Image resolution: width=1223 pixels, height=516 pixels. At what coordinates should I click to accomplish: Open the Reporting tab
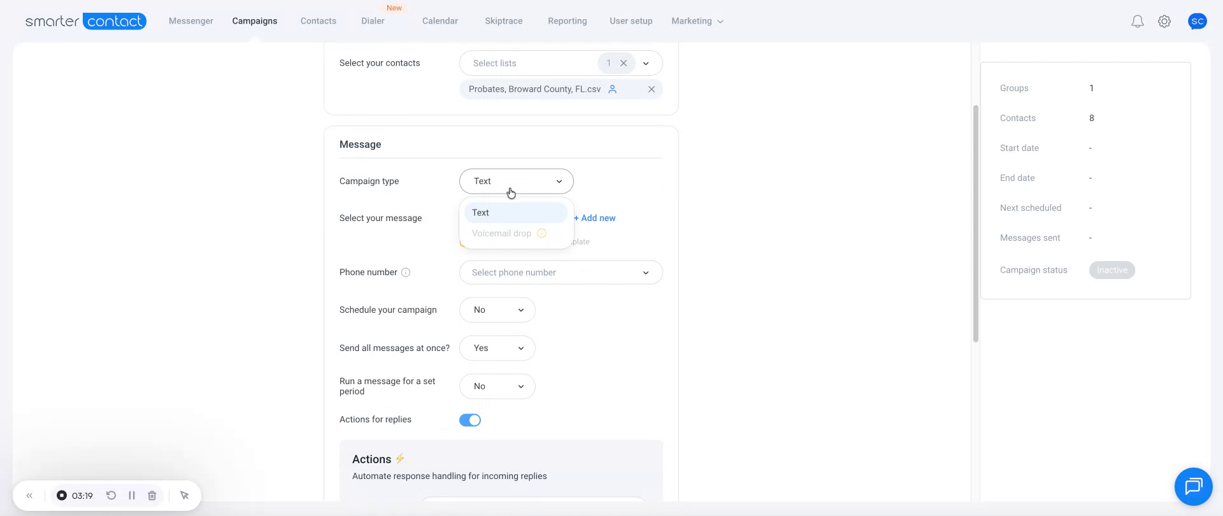(568, 21)
